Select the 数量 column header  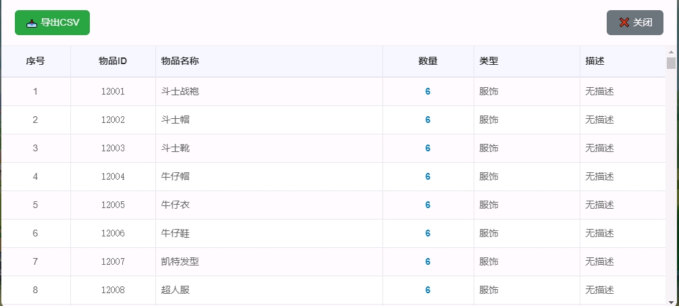coord(428,61)
